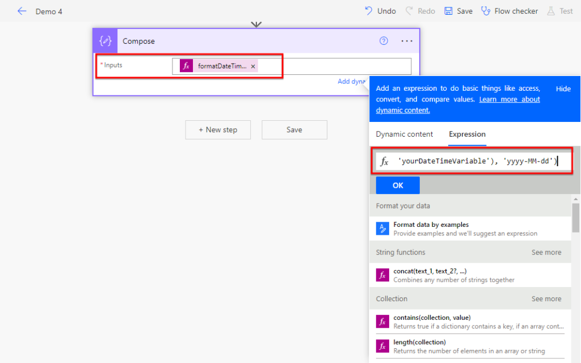
Task: Click the Format data by examples icon
Action: pos(382,229)
